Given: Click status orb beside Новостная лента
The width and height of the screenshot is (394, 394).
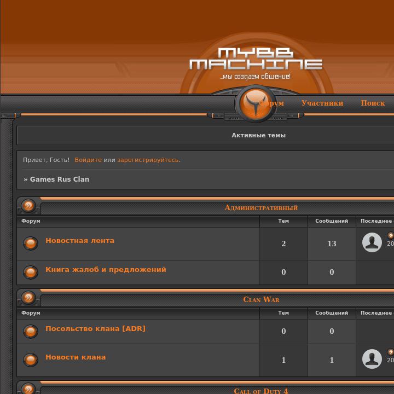Looking at the screenshot, I should [x=31, y=244].
